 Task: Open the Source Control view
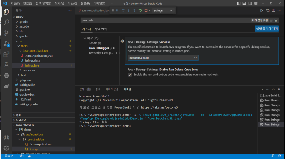pos(6,33)
